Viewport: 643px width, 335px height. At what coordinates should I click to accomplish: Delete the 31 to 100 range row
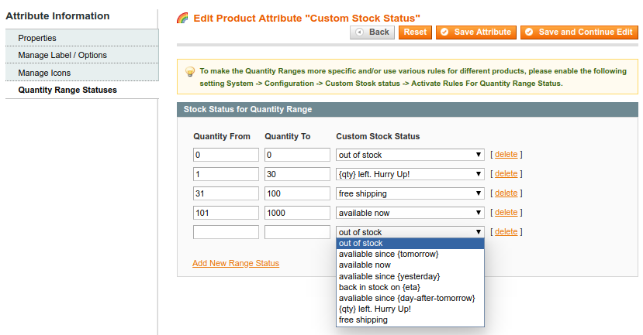click(x=506, y=193)
